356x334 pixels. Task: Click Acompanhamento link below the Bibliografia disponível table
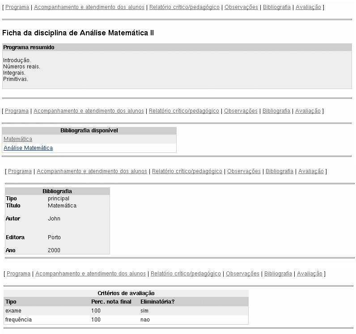(92, 171)
